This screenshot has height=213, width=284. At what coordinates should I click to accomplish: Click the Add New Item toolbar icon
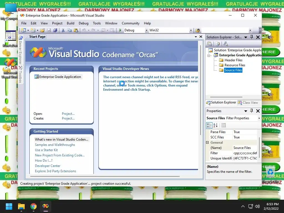(33, 30)
